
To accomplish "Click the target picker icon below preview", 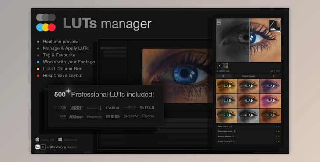I will tap(219, 66).
